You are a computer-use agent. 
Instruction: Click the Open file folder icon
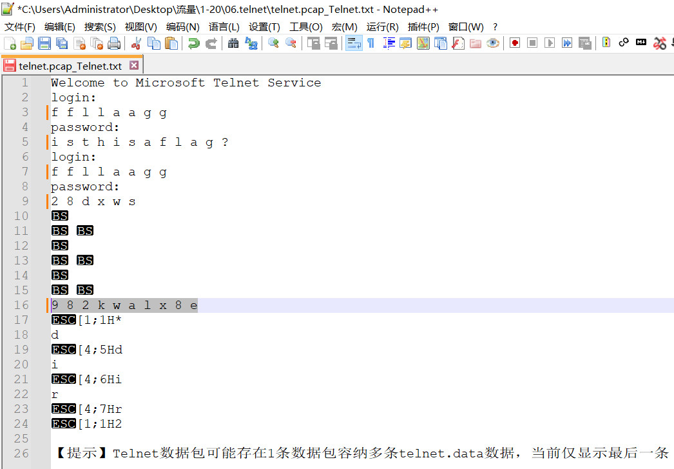[x=27, y=43]
